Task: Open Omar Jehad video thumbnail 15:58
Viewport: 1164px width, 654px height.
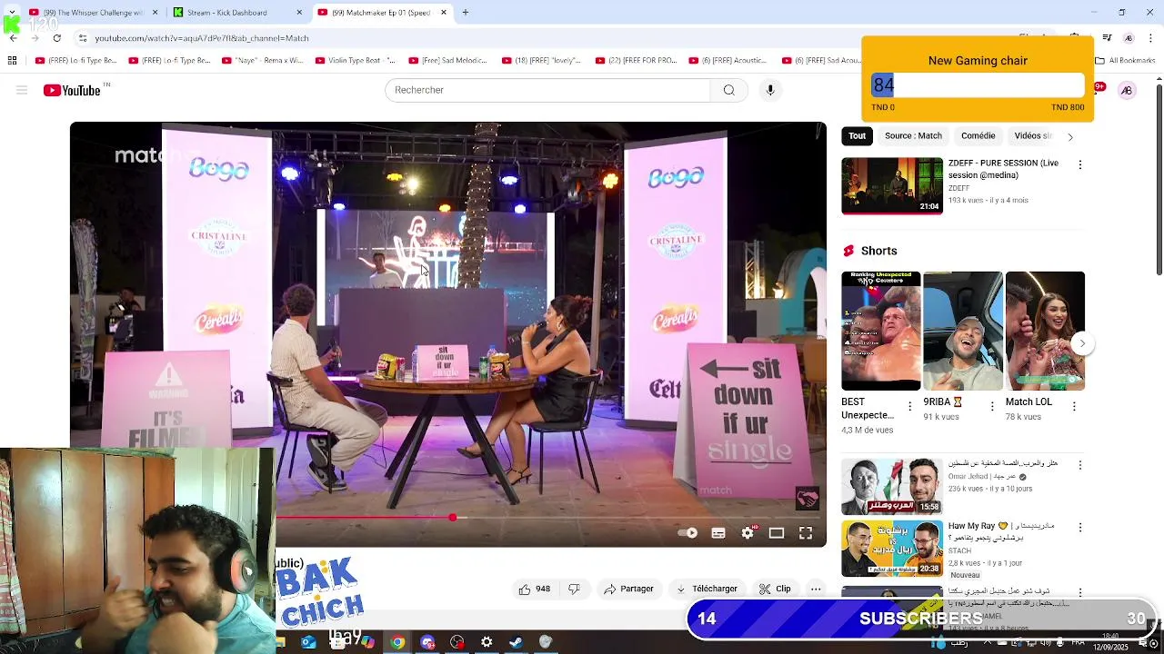Action: (892, 486)
